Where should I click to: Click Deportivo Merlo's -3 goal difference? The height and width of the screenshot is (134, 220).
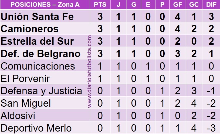(x=211, y=128)
